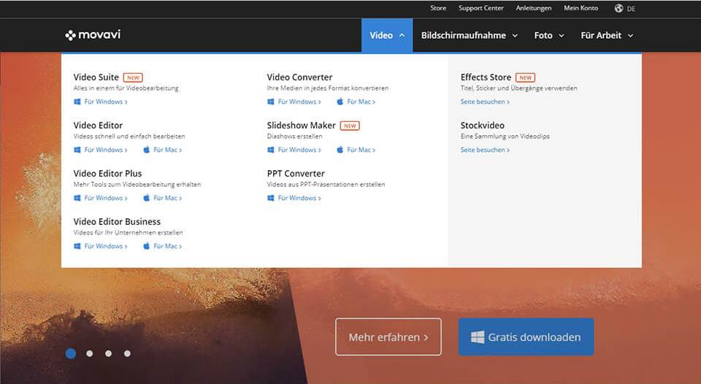Expand the Bildschirmaufnahme menu chevron
The height and width of the screenshot is (384, 701).
(515, 35)
